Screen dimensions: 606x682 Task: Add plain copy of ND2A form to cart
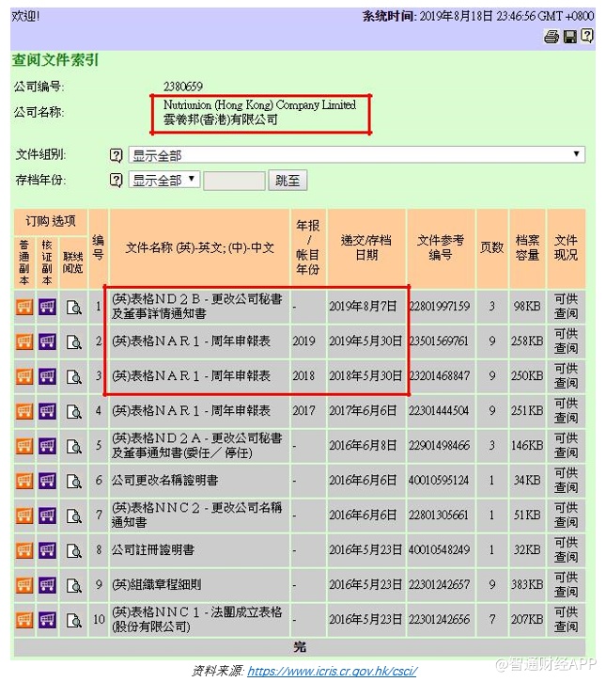[24, 446]
